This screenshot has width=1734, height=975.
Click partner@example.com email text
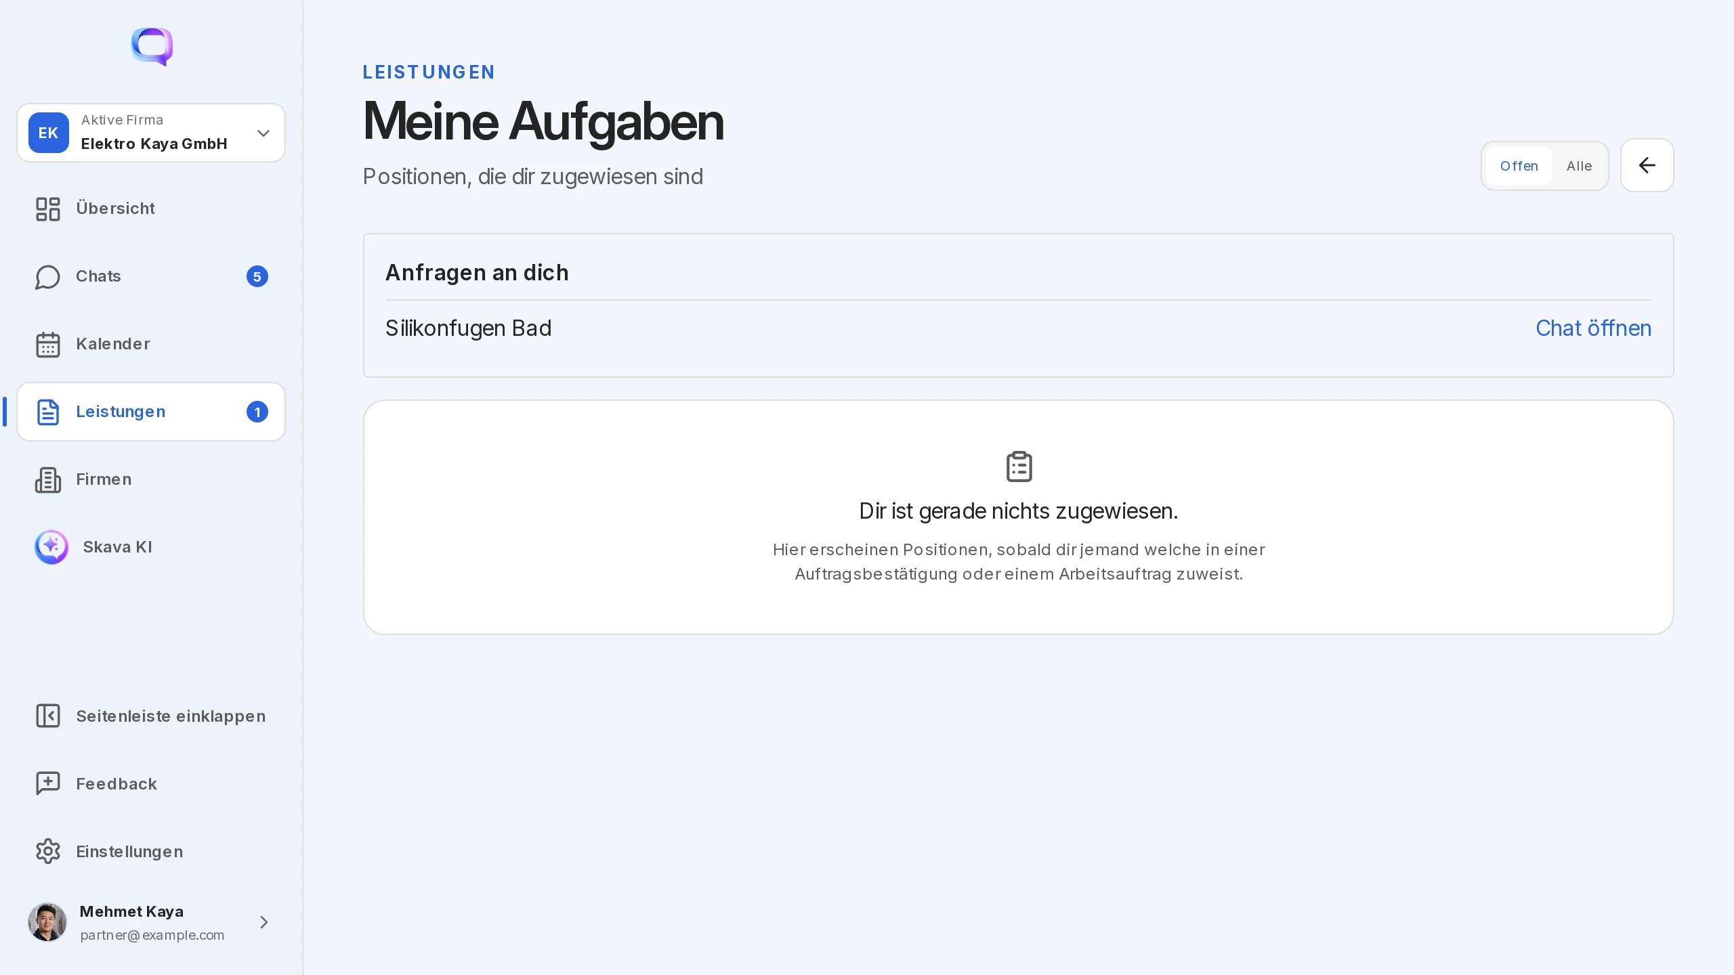pyautogui.click(x=152, y=935)
